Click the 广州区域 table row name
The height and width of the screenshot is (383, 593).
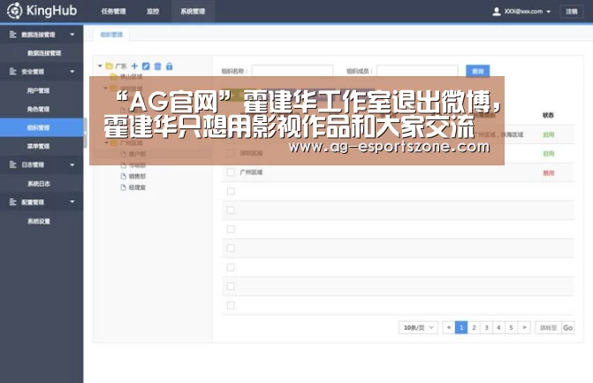tap(251, 172)
